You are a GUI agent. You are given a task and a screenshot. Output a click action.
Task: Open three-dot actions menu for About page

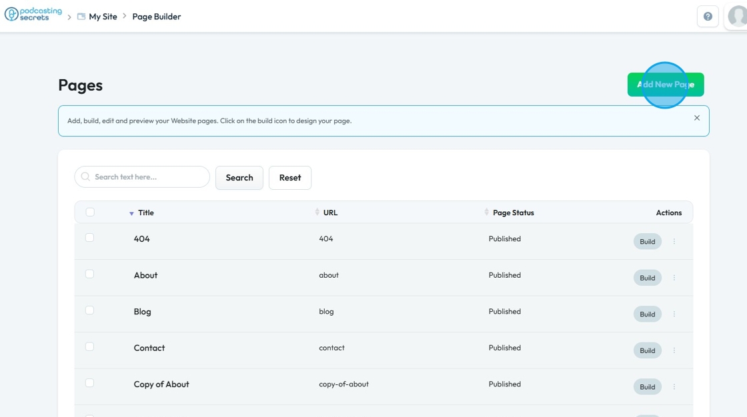674,278
